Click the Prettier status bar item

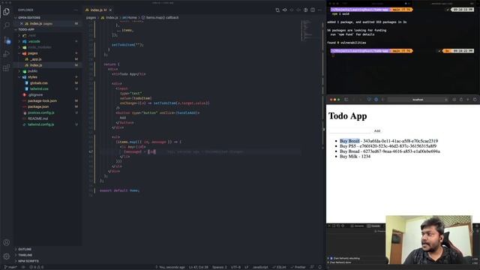(298, 267)
